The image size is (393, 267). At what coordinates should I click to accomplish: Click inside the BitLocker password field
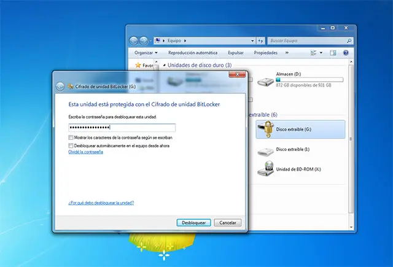pyautogui.click(x=122, y=128)
